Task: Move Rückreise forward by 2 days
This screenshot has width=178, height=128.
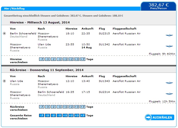Action: (x=71, y=107)
